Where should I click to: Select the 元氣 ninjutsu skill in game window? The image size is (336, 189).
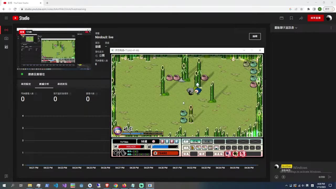[x=207, y=141]
